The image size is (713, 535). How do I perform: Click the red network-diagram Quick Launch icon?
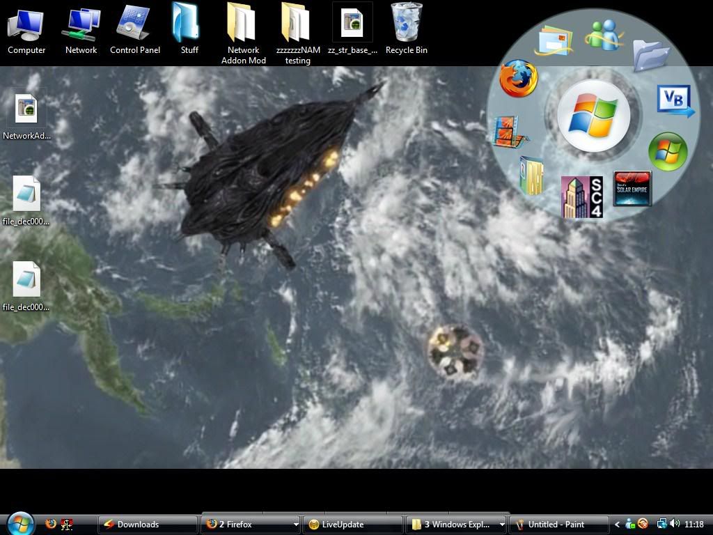pyautogui.click(x=67, y=524)
